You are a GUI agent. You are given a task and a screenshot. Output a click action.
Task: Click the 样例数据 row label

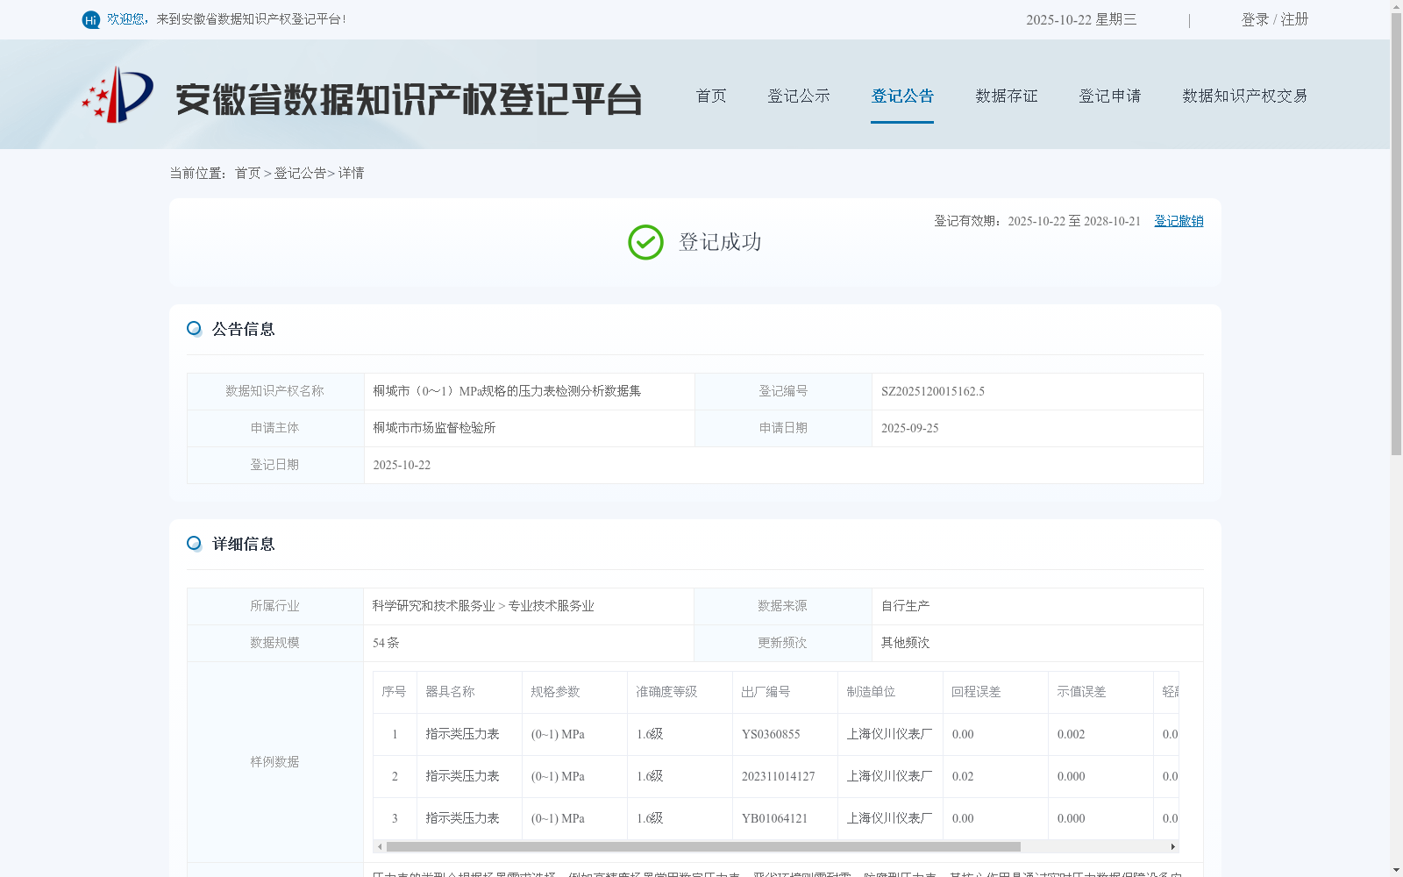[x=274, y=762]
